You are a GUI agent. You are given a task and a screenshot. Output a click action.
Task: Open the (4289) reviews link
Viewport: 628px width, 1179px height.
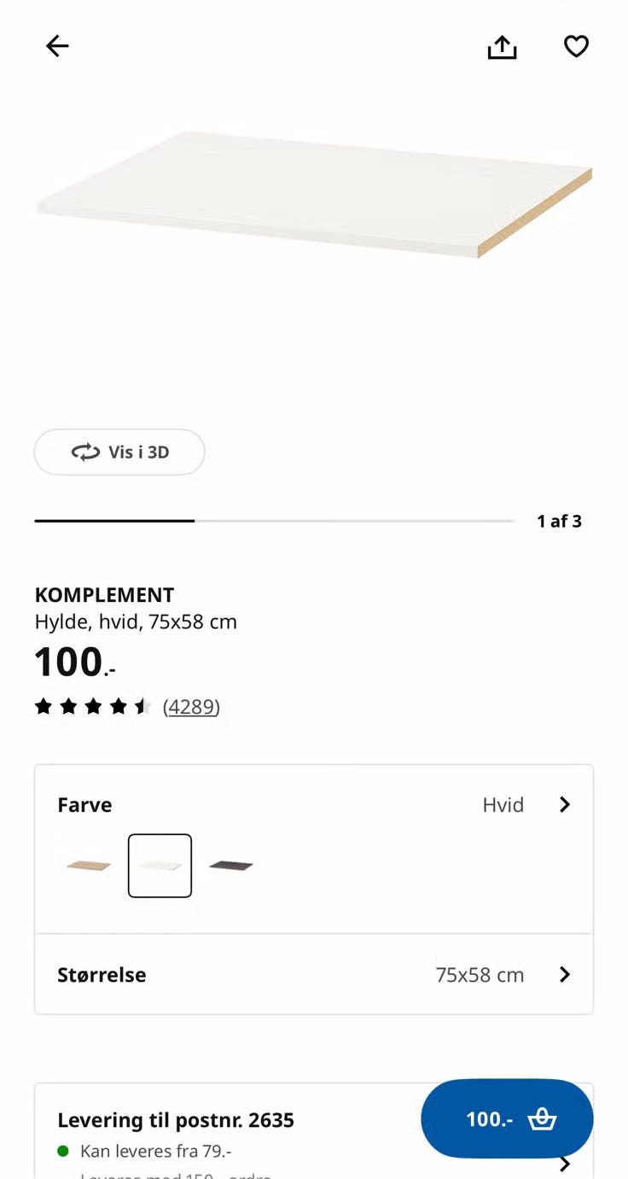[191, 707]
